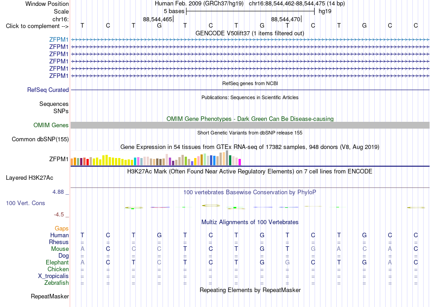The height and width of the screenshot is (307, 430).
Task: Click 'Click to complement -->' label
Action: tap(37, 26)
